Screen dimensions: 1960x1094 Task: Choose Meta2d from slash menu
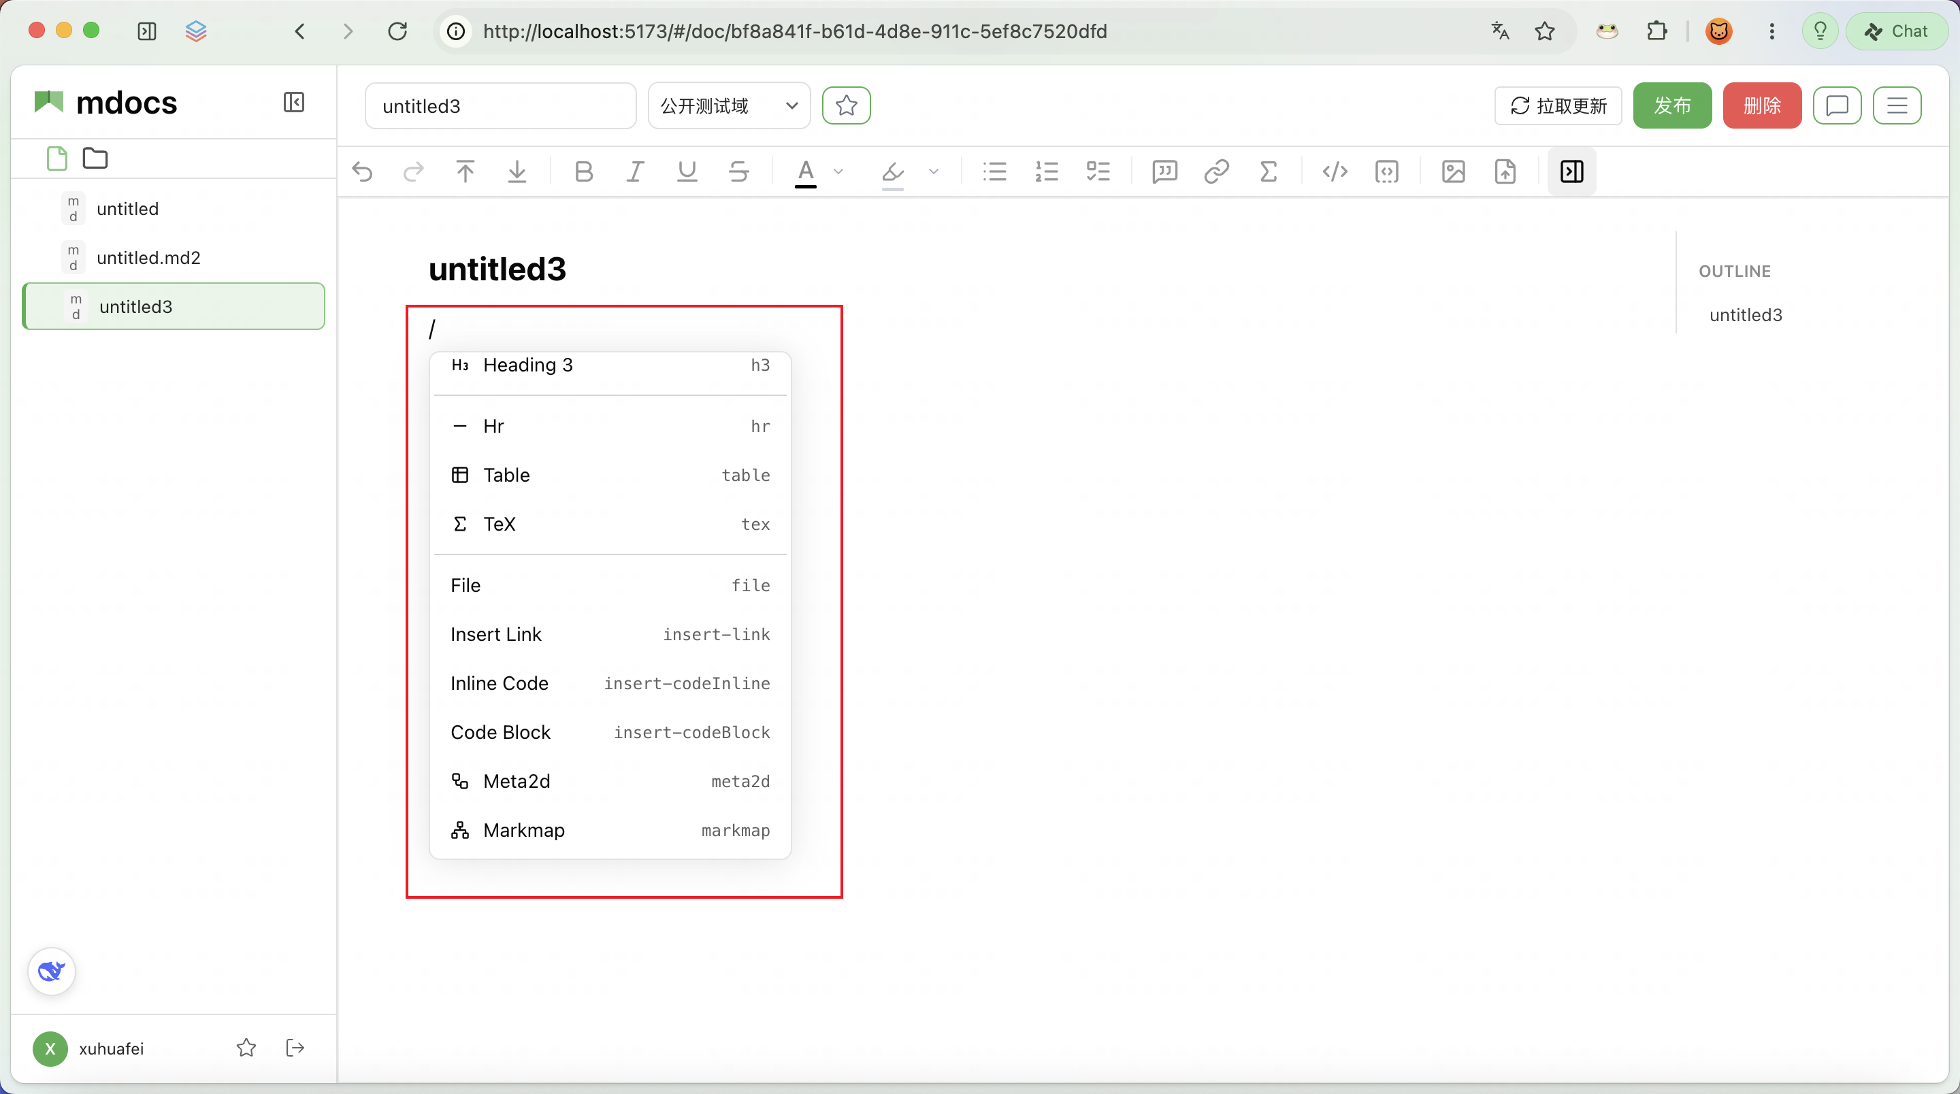click(x=610, y=781)
